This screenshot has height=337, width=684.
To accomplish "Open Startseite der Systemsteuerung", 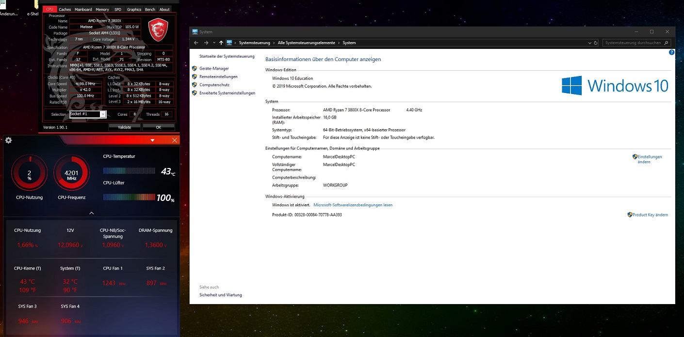I will [227, 57].
